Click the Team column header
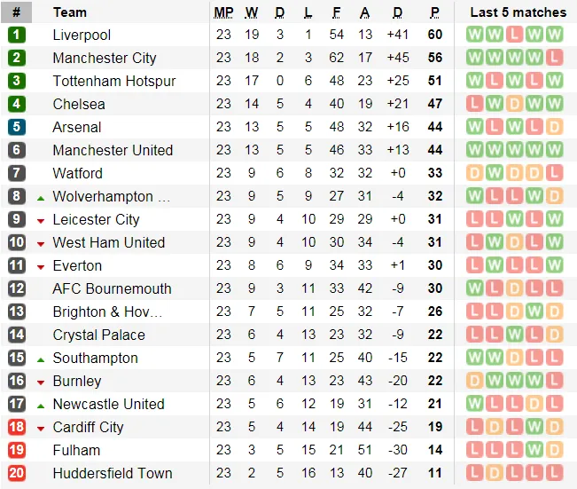This screenshot has height=489, width=577. pos(70,12)
